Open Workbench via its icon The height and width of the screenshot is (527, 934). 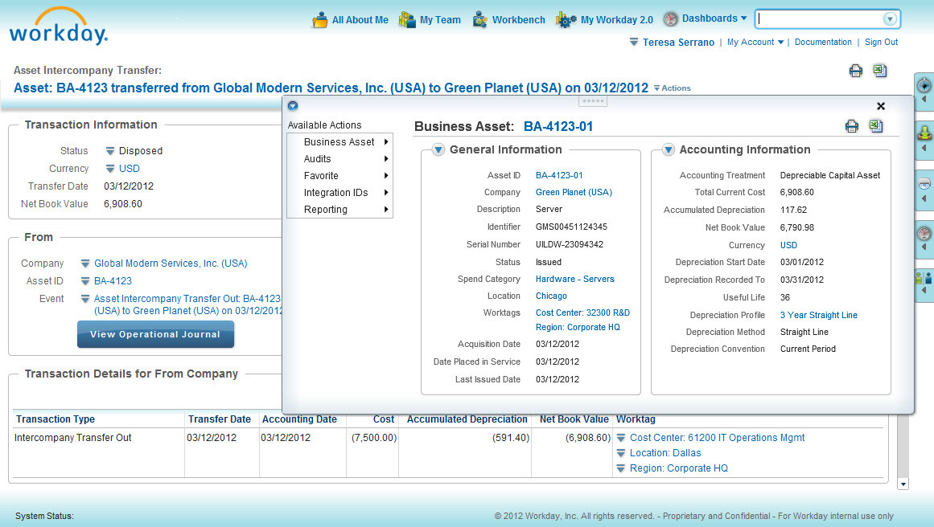(479, 19)
